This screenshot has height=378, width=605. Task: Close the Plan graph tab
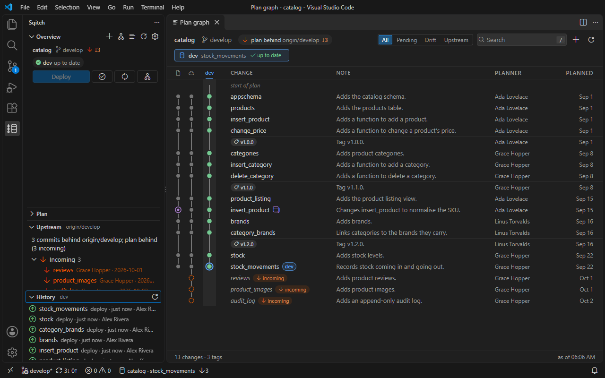[x=217, y=22]
